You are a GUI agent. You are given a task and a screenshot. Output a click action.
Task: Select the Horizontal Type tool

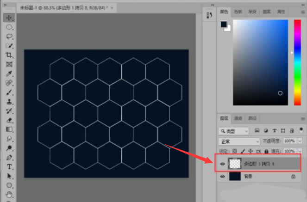click(x=9, y=167)
